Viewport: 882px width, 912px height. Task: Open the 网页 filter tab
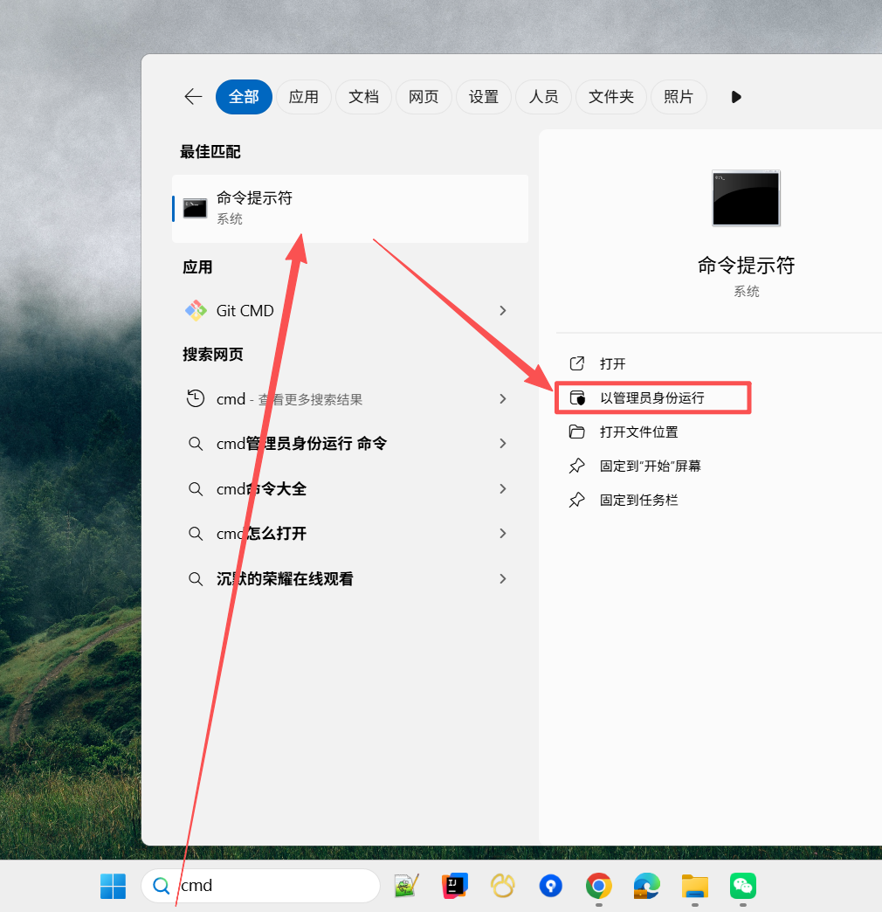[x=424, y=97]
